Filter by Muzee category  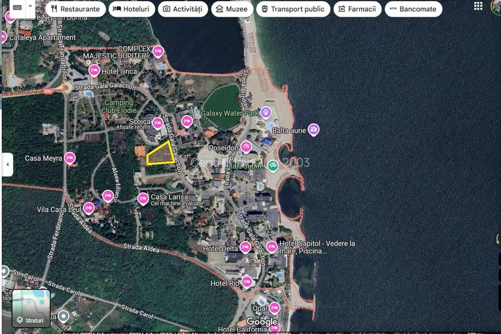pyautogui.click(x=232, y=9)
